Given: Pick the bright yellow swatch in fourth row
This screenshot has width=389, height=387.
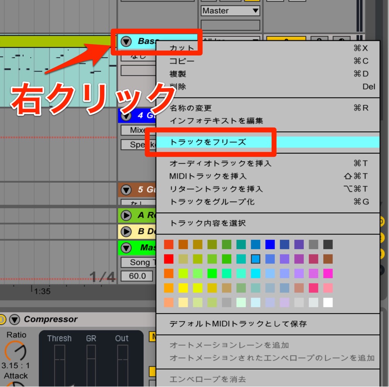Looking at the screenshot, I should 183,288.
